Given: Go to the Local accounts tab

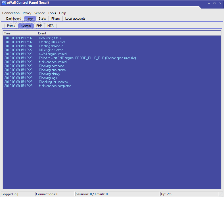Looking at the screenshot, I should (x=75, y=18).
